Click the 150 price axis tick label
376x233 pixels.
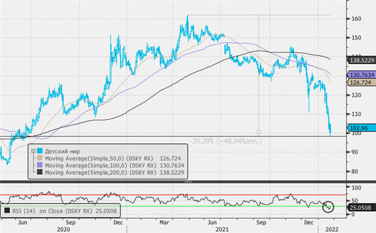pos(357,38)
